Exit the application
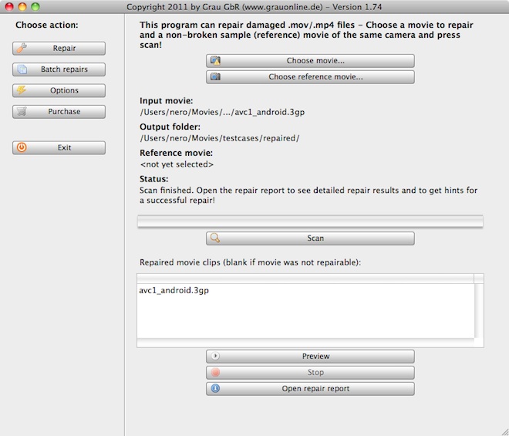The image size is (509, 436). coord(59,147)
